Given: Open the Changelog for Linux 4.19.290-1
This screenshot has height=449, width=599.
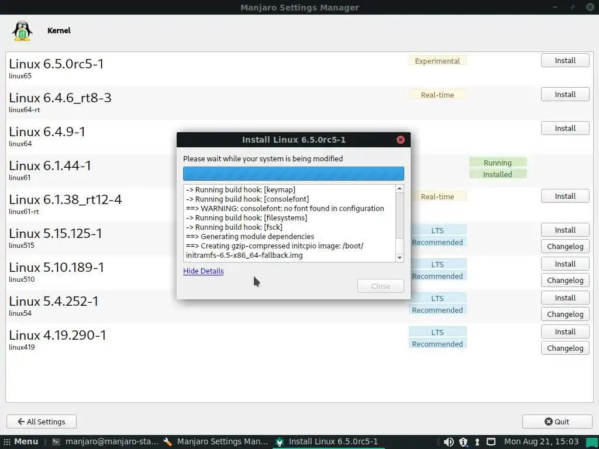Looking at the screenshot, I should point(565,348).
